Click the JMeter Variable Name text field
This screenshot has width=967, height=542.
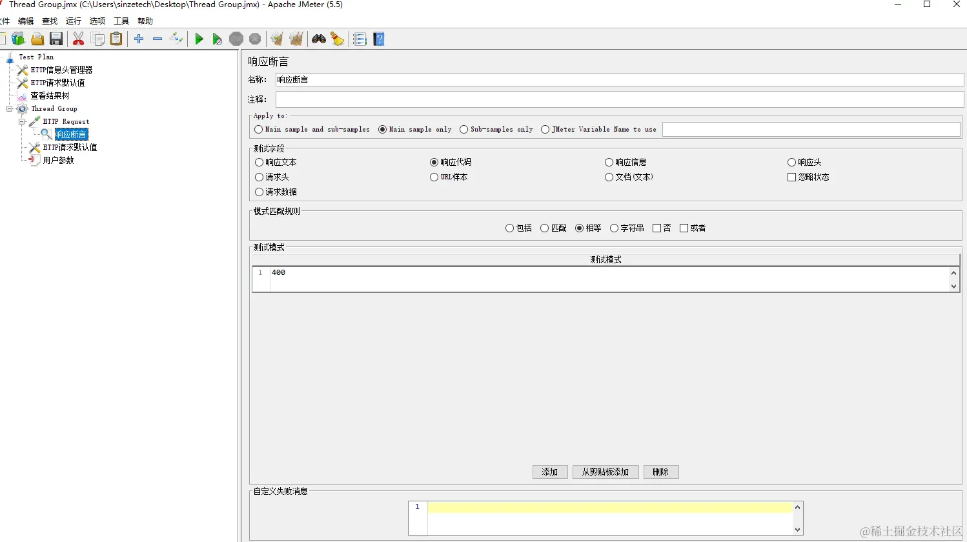pos(811,130)
